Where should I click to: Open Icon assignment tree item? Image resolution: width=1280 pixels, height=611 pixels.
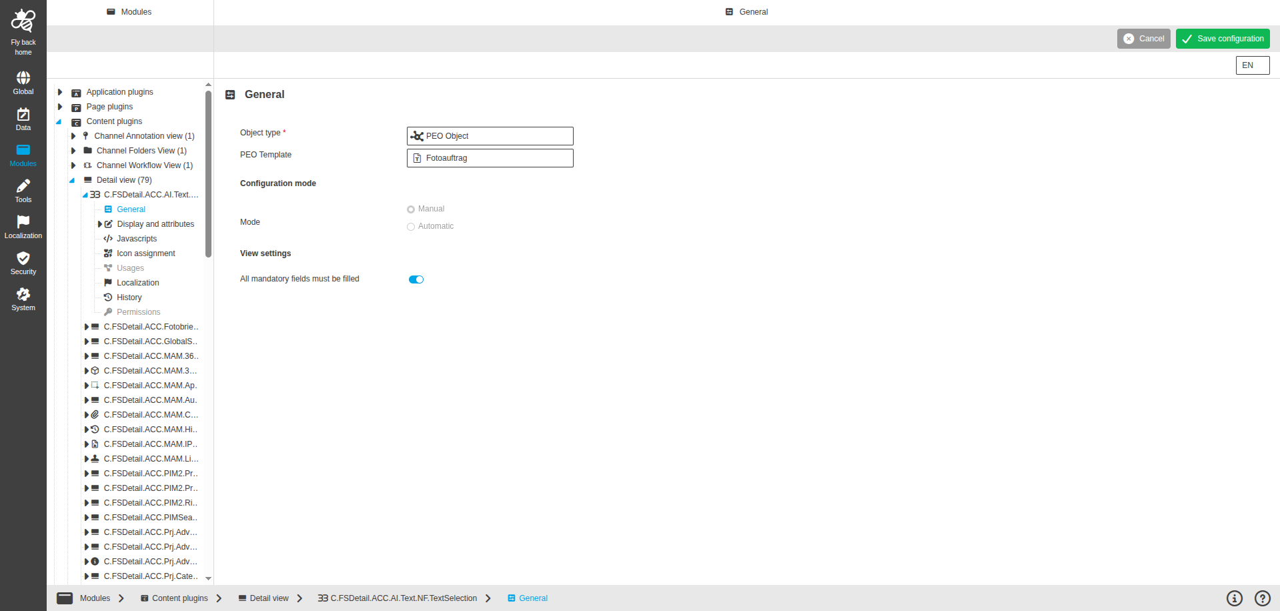[x=146, y=253]
